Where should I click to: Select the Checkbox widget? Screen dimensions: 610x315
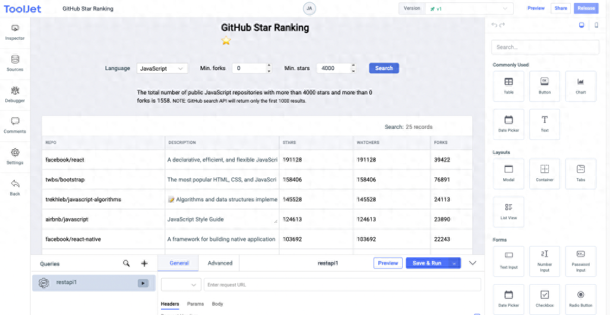pos(545,299)
